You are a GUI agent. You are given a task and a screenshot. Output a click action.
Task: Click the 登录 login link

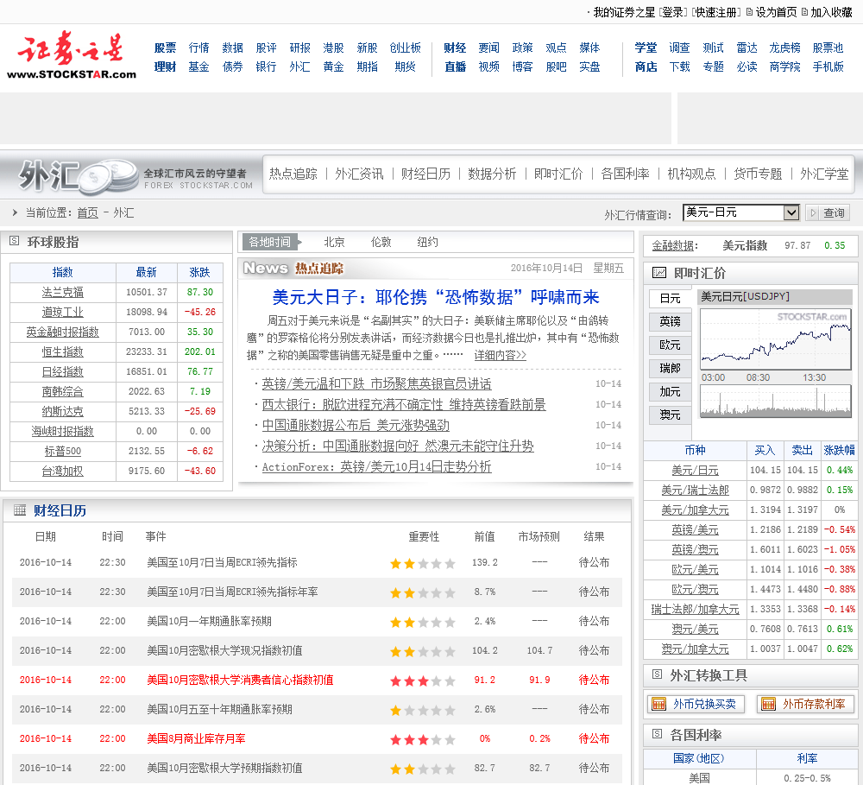[x=673, y=12]
